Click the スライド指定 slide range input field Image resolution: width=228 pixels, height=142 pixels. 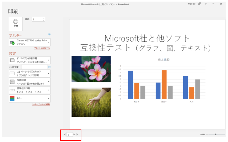[x=34, y=67]
